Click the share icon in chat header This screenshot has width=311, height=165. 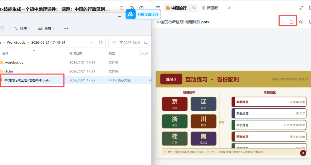click(x=132, y=8)
